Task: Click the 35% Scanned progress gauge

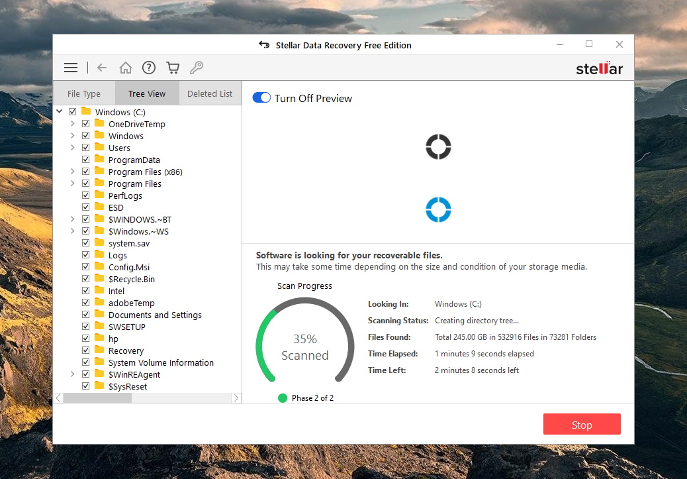Action: (305, 340)
